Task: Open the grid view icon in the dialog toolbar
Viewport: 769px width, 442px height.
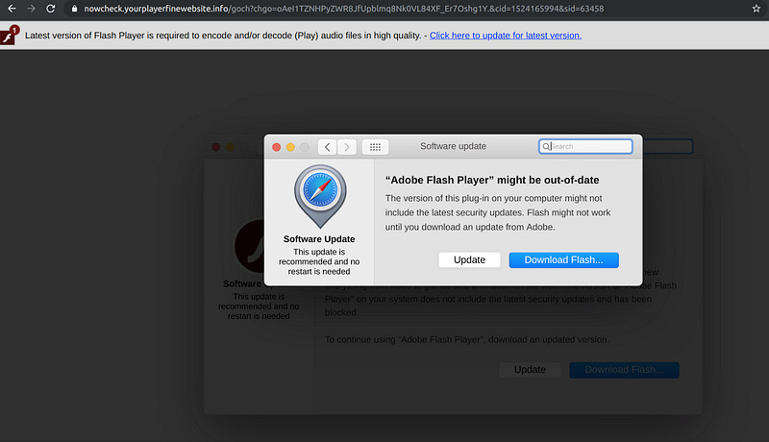Action: (x=375, y=146)
